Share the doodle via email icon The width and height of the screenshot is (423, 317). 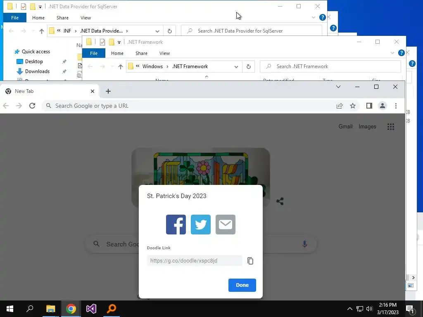pos(226,225)
